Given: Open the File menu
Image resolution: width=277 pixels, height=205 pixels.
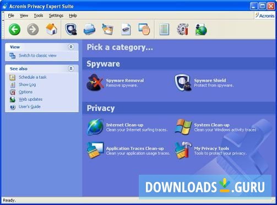Looking at the screenshot, I should 11,15.
